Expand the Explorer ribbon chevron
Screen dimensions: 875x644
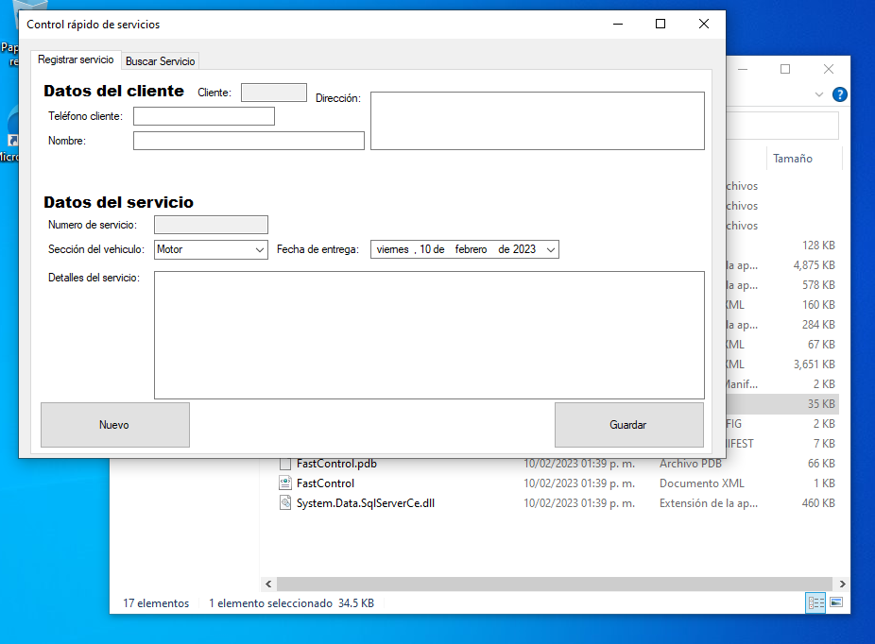point(818,94)
